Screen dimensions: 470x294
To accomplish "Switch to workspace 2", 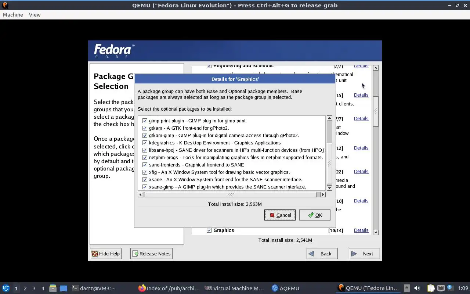I will [25, 288].
